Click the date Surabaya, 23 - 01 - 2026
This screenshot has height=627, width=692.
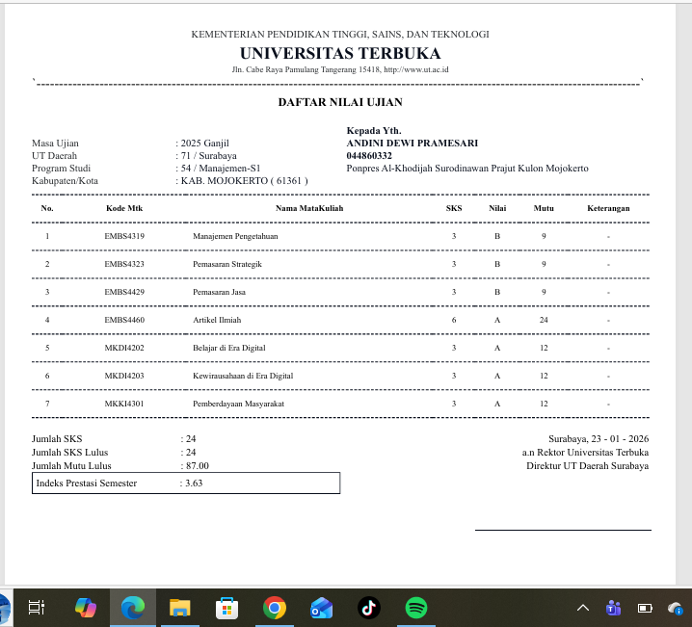pos(599,439)
